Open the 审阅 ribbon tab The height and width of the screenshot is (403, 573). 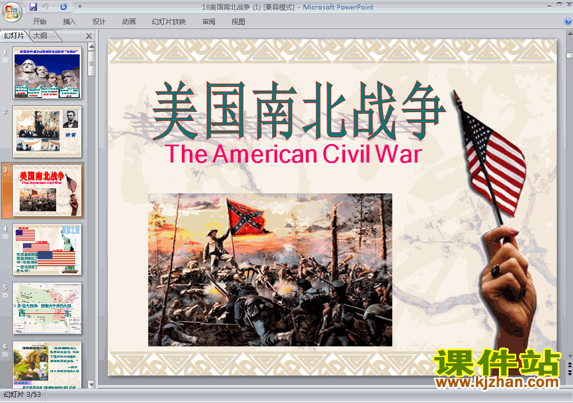209,22
